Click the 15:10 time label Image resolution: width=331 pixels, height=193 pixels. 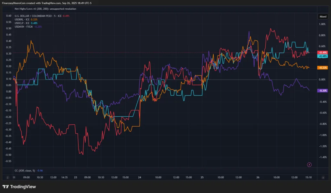pos(308,177)
